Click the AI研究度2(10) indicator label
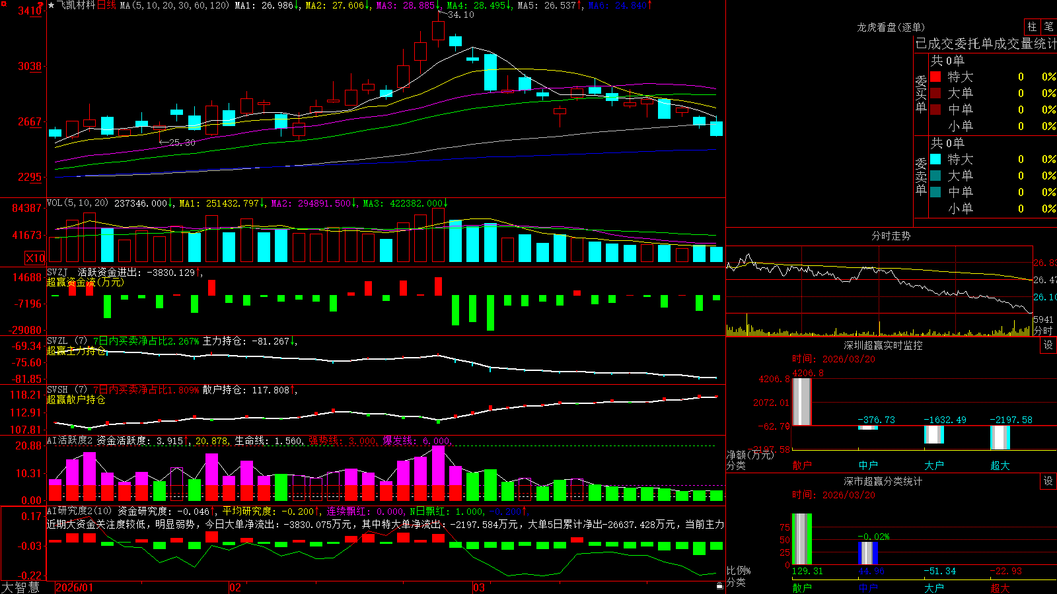Screen dimensions: 1057x594 coord(80,511)
